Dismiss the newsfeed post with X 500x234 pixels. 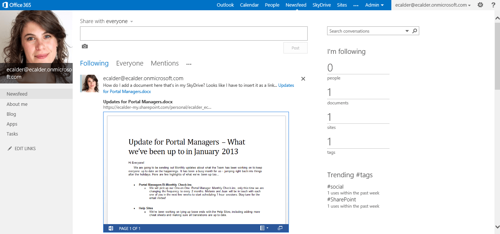coord(303,79)
